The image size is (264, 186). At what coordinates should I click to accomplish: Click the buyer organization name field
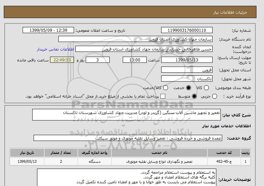[x=135, y=39]
